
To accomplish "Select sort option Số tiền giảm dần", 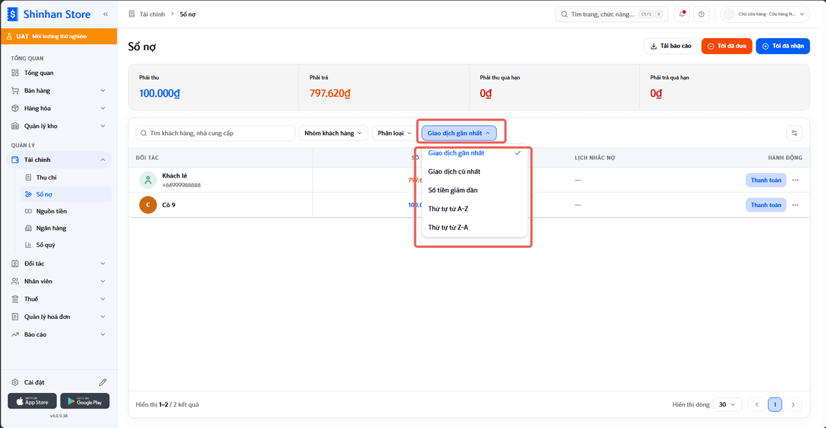I will click(474, 190).
